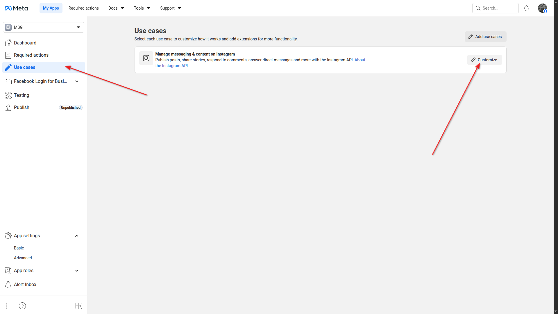Open user profile avatar menu
The height and width of the screenshot is (314, 558).
click(542, 8)
